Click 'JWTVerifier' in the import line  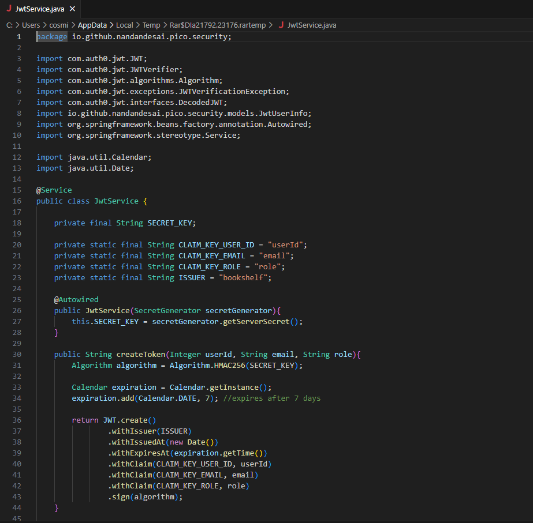(x=154, y=70)
